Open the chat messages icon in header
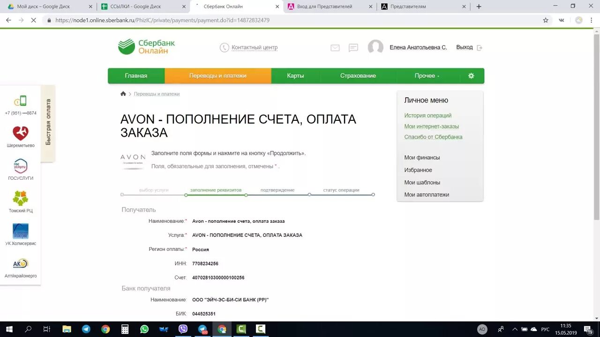This screenshot has width=600, height=337. 353,48
